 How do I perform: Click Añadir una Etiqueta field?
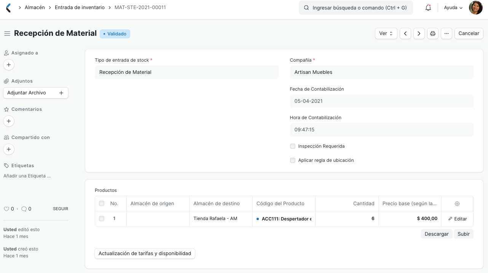[x=27, y=176]
